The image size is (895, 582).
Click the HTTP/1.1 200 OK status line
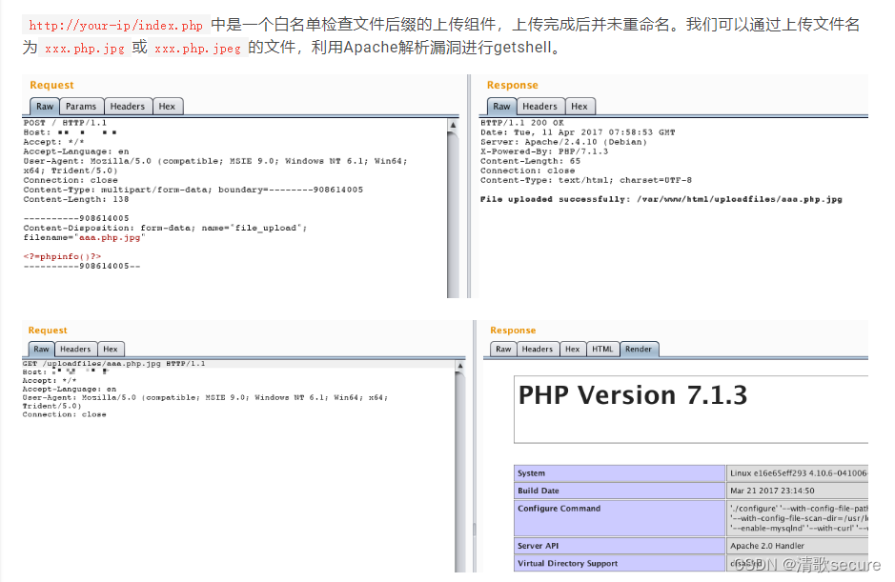(522, 123)
